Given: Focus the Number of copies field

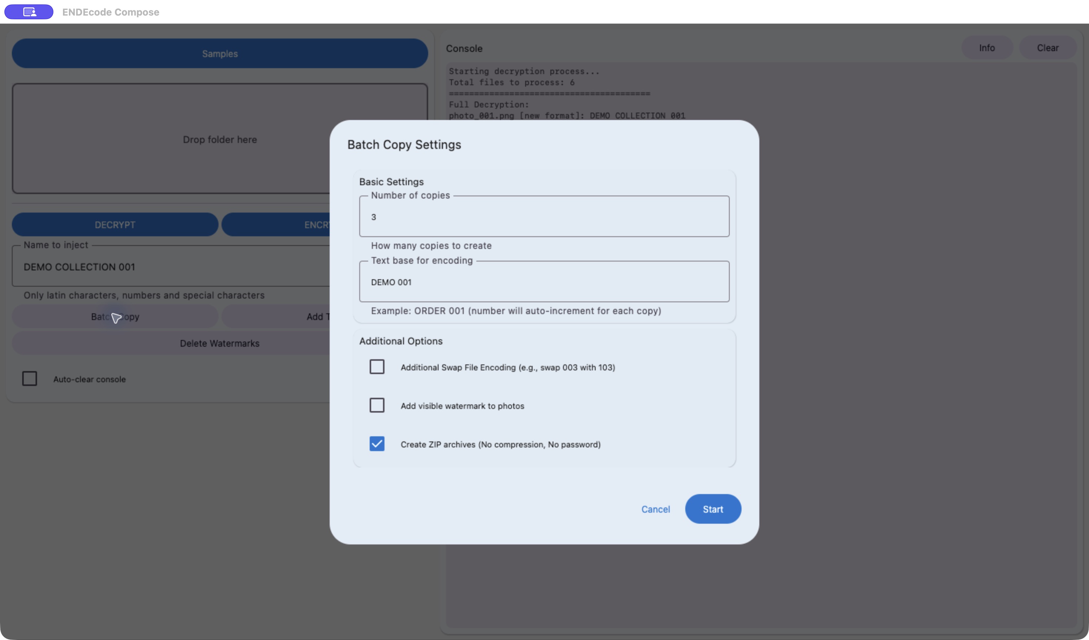Looking at the screenshot, I should click(x=544, y=217).
